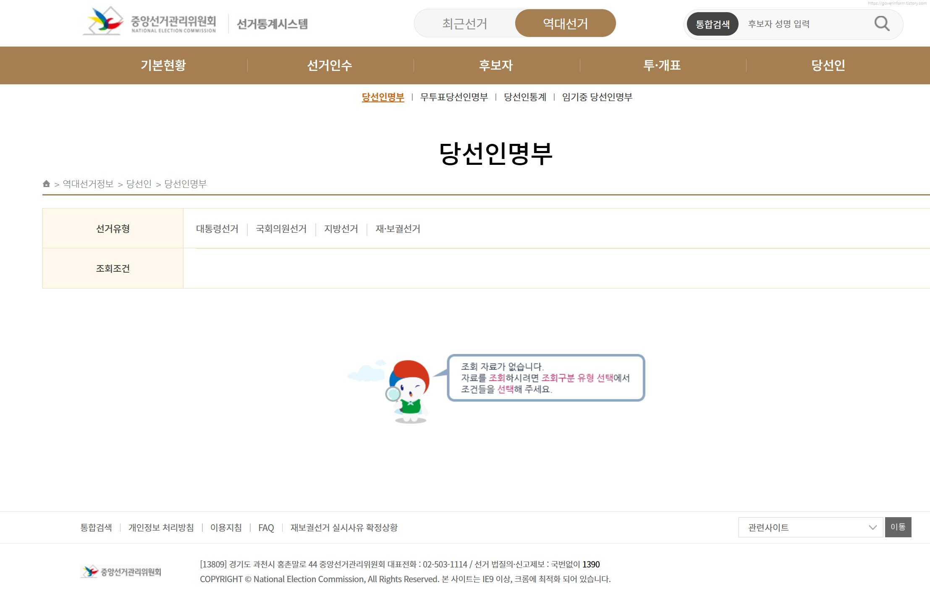Open the FAQ footer link
930x609 pixels.
[x=266, y=528]
